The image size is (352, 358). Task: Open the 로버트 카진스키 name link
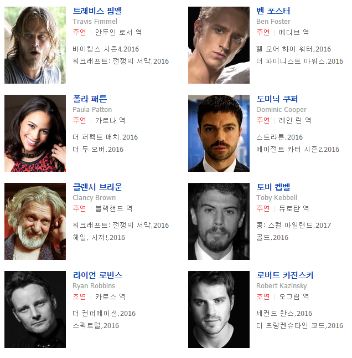tap(284, 275)
